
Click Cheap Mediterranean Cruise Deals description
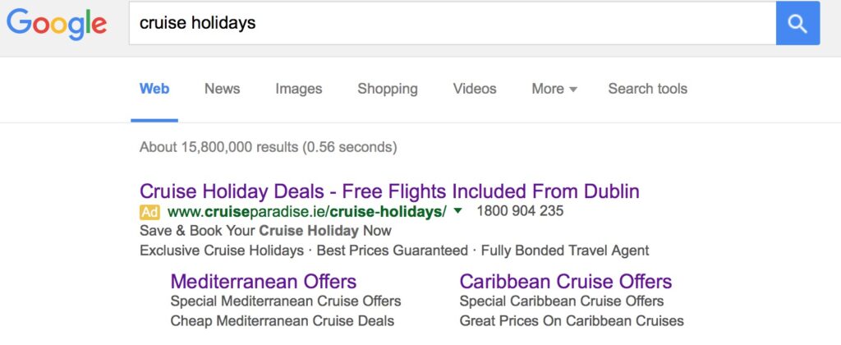(283, 321)
